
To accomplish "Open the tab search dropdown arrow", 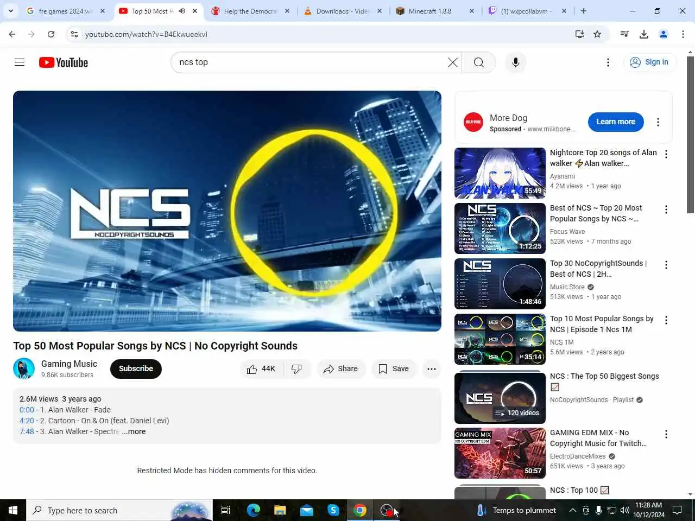I will coord(11,11).
